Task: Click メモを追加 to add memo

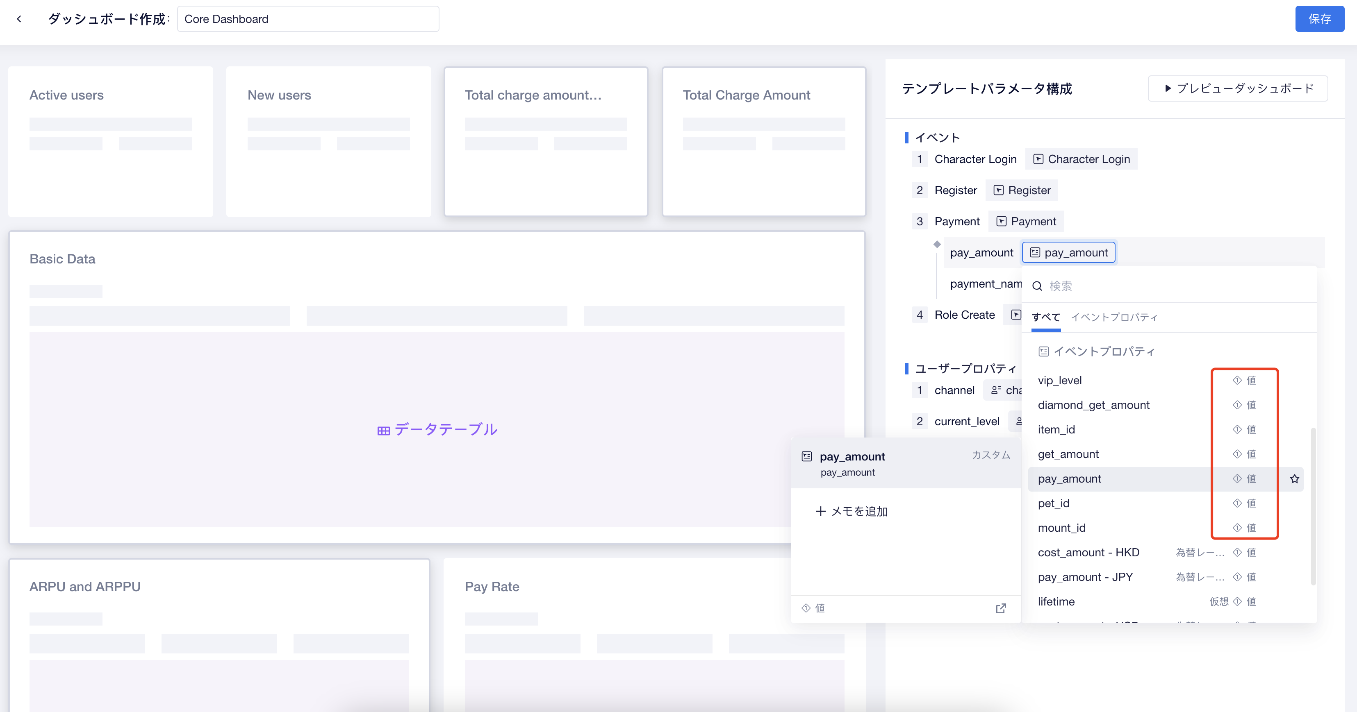Action: click(x=851, y=512)
